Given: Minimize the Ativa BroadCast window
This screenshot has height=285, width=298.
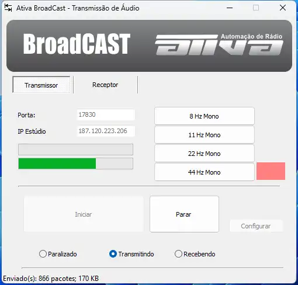Looking at the screenshot, I should click(230, 8).
